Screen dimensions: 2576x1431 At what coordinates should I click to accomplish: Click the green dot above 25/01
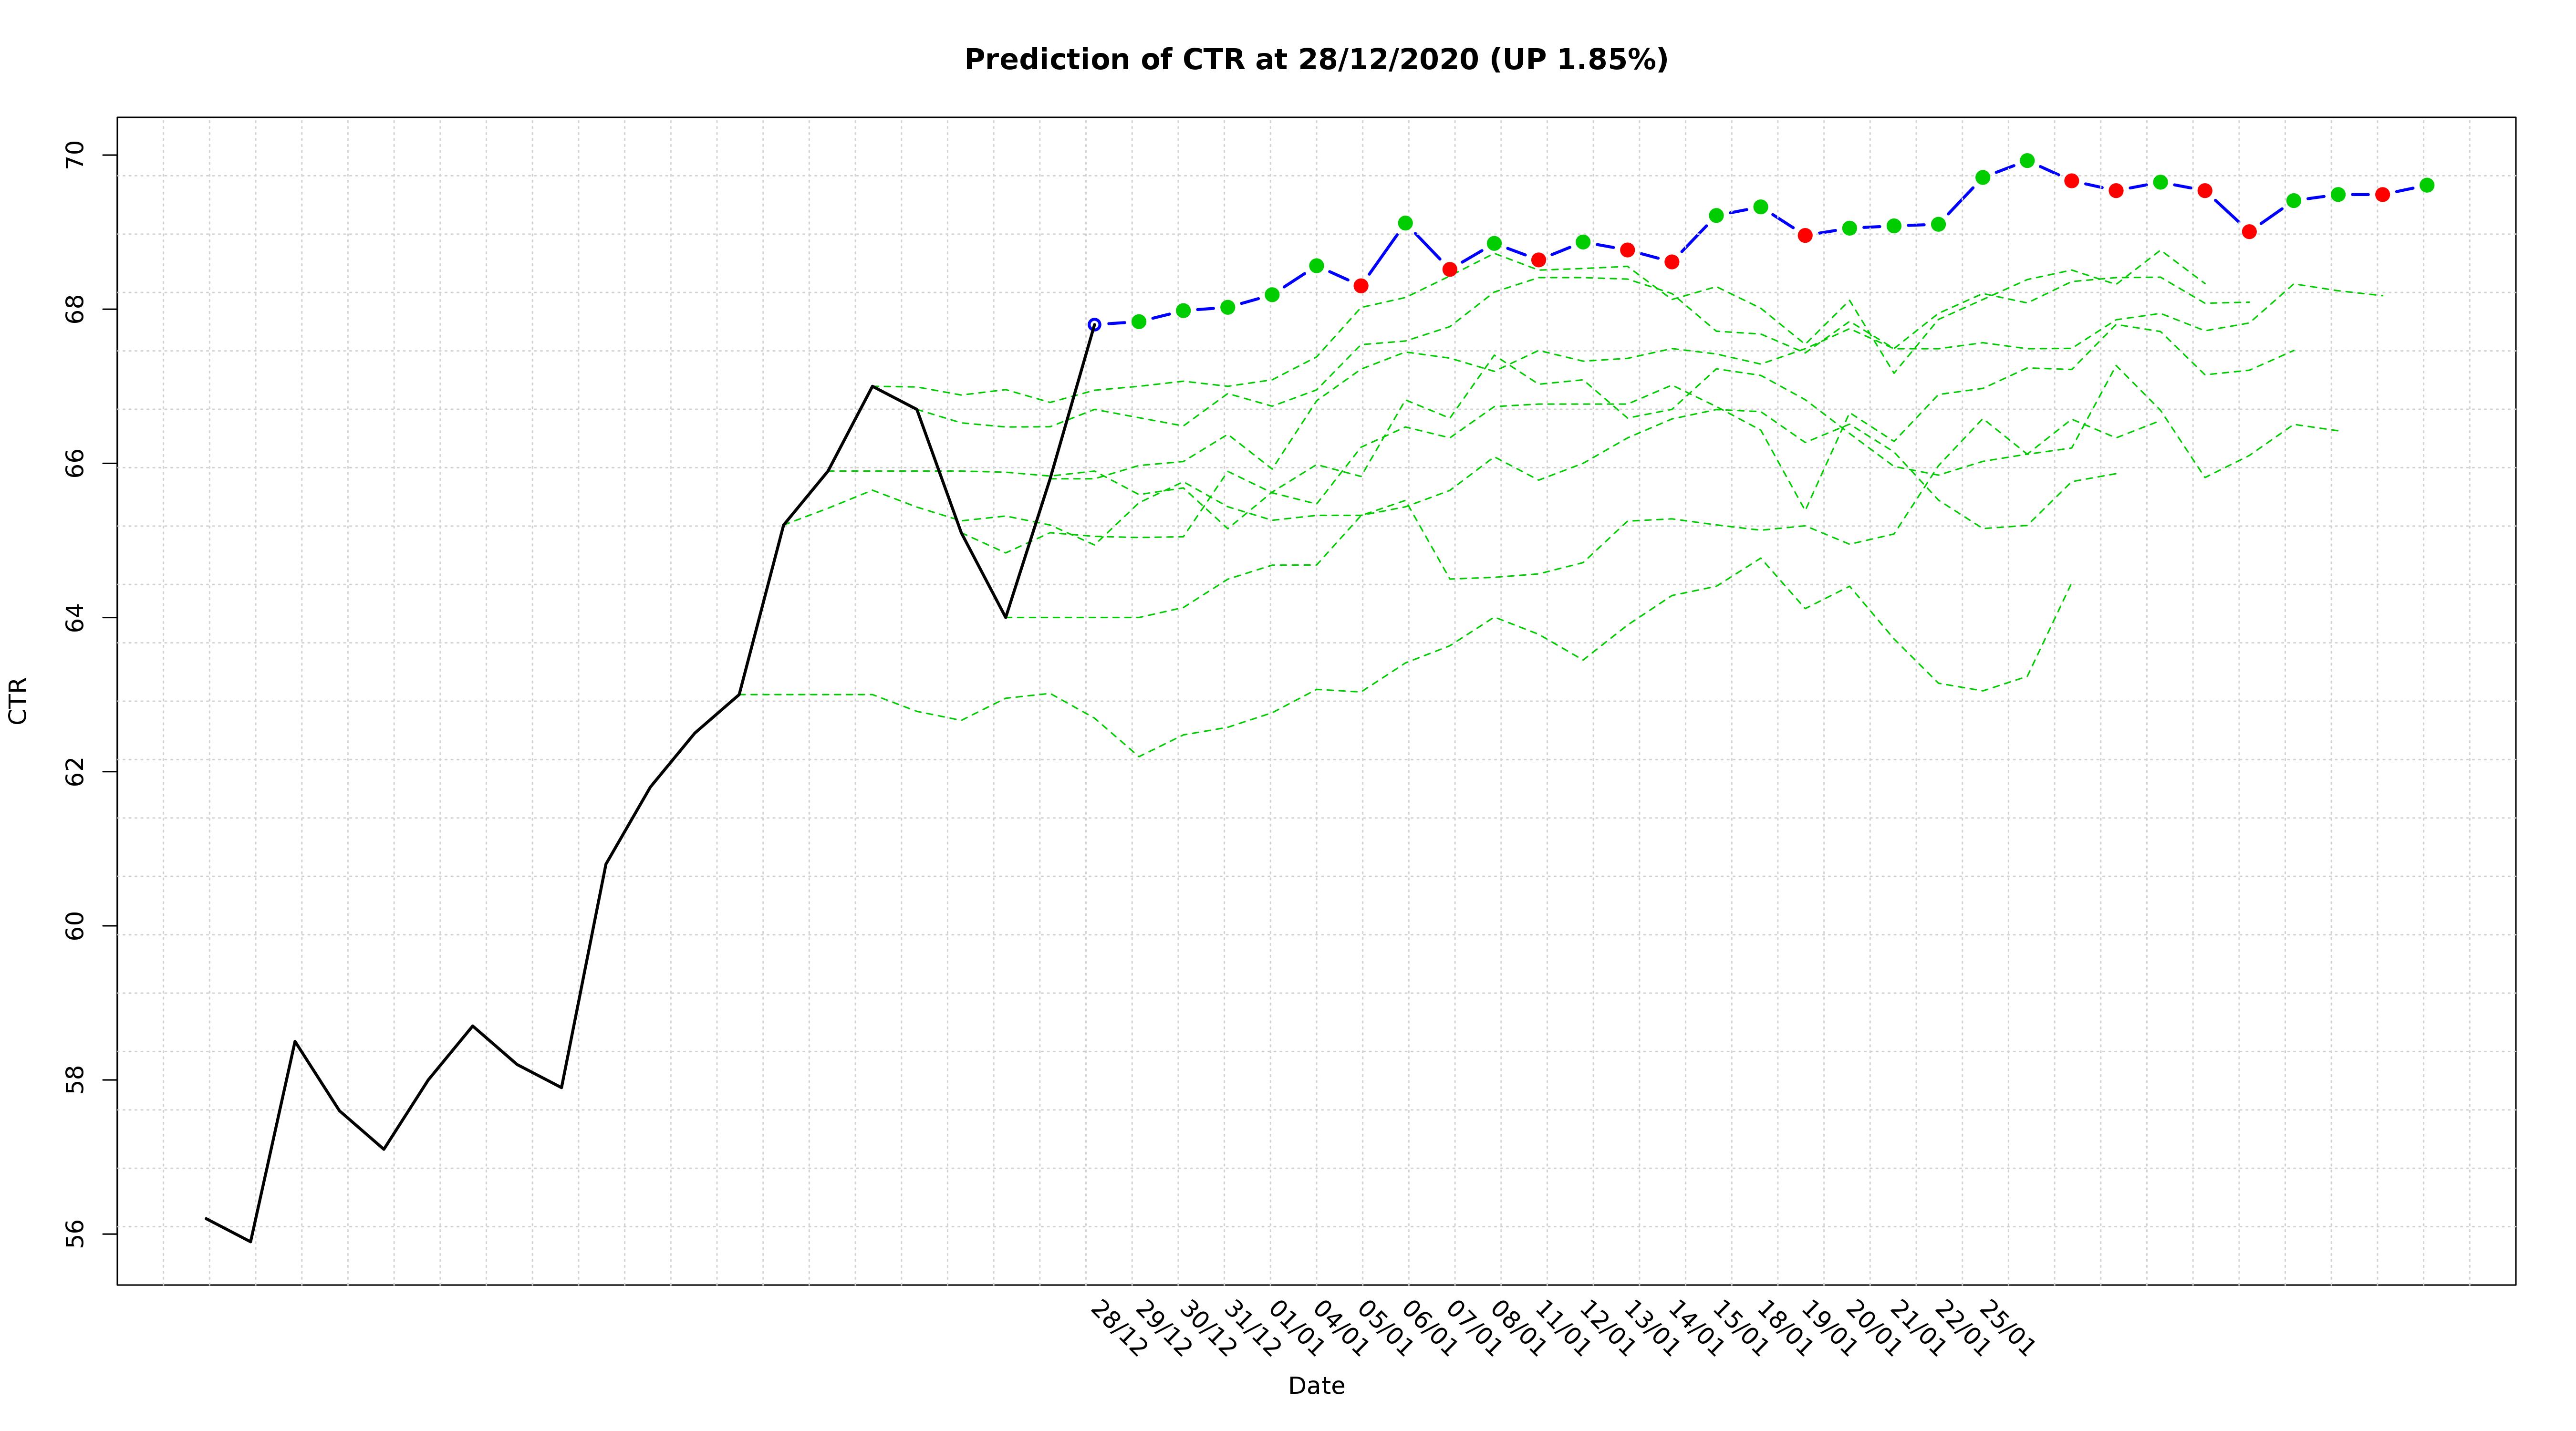click(1983, 177)
